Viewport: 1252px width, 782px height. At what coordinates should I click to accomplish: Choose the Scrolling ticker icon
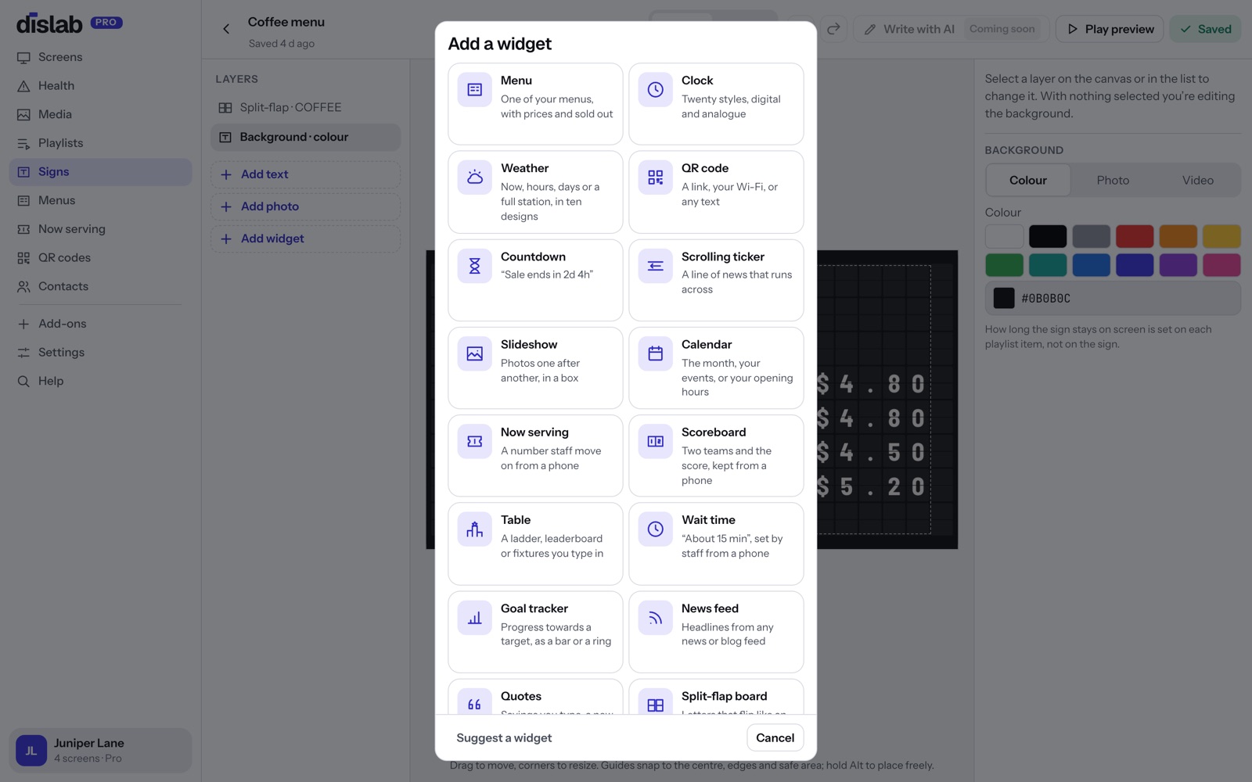656,266
